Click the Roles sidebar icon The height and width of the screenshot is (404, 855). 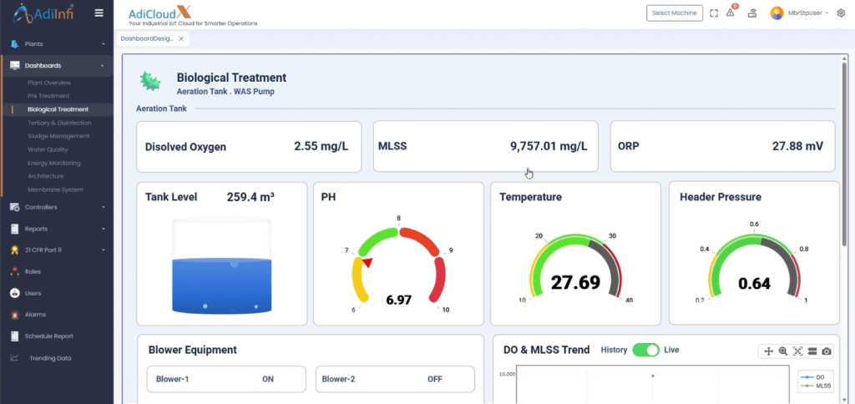click(x=15, y=271)
